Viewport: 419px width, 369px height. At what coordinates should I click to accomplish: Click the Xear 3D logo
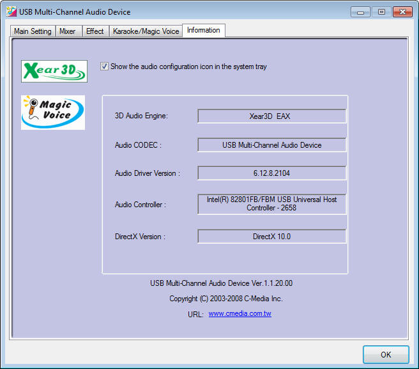pos(54,71)
